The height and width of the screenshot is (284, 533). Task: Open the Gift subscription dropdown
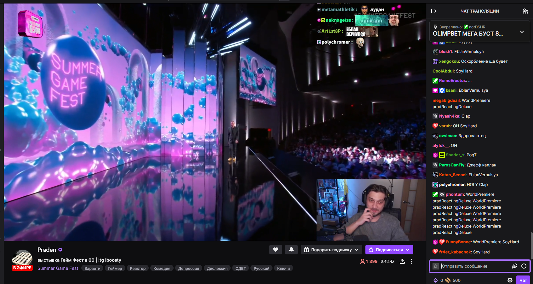click(x=331, y=250)
